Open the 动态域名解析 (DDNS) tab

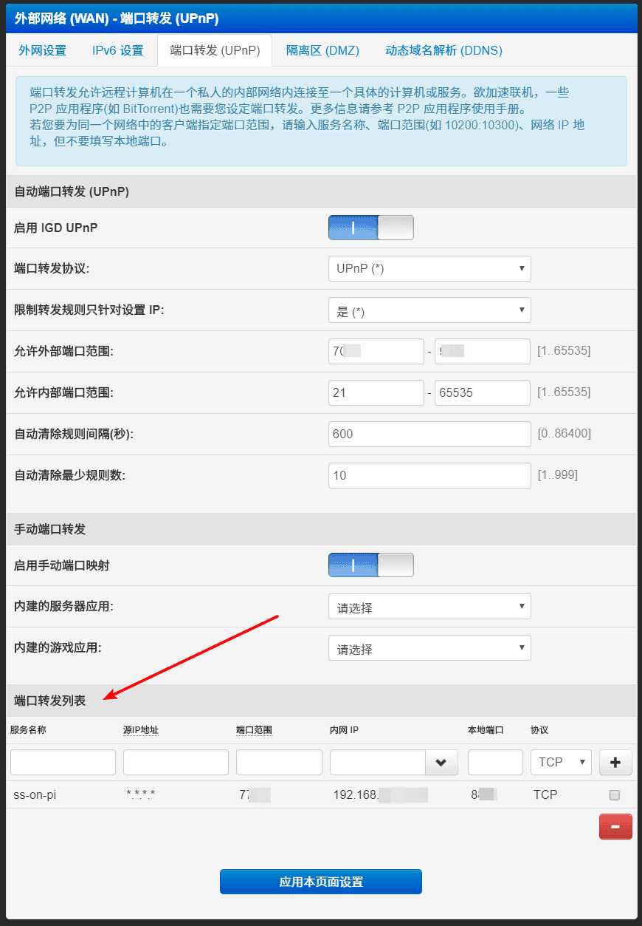coord(443,50)
